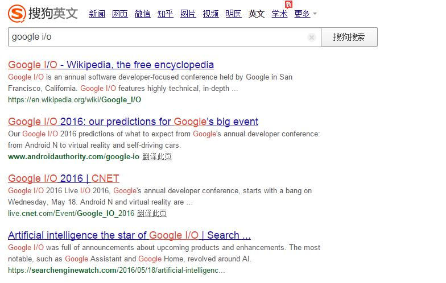The width and height of the screenshot is (446, 283).
Task: Go to the 明医 tab
Action: click(x=234, y=14)
